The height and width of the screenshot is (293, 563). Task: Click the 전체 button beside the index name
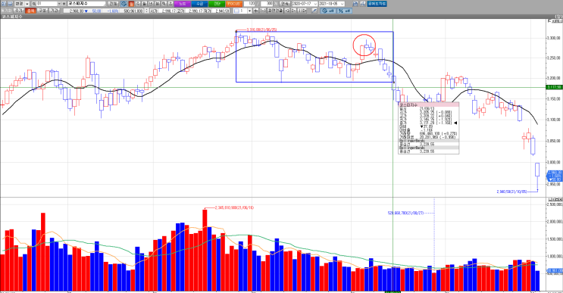click(x=114, y=4)
